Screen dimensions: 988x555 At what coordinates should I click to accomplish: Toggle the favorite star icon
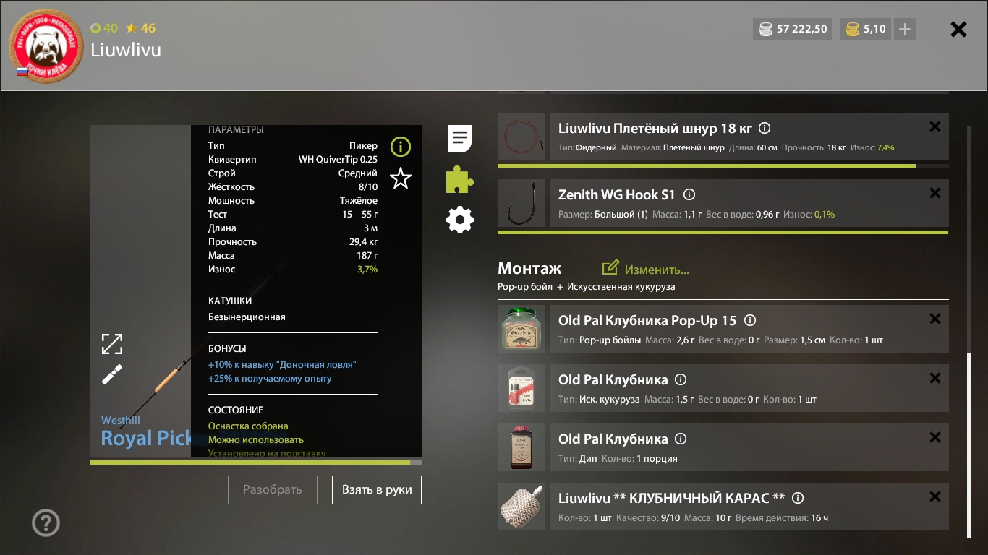coord(400,178)
